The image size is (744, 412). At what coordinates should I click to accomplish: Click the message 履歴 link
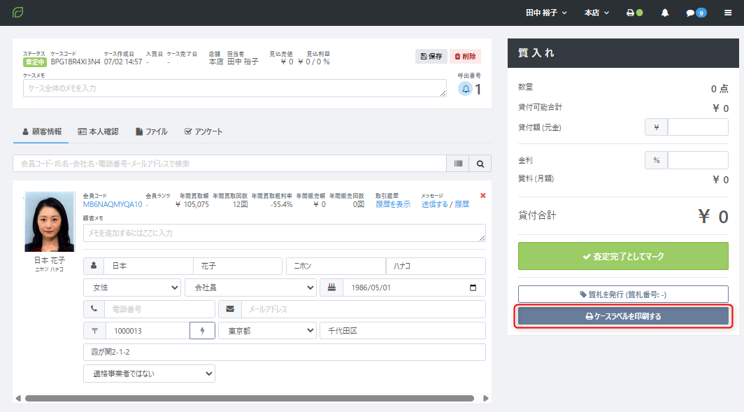462,204
